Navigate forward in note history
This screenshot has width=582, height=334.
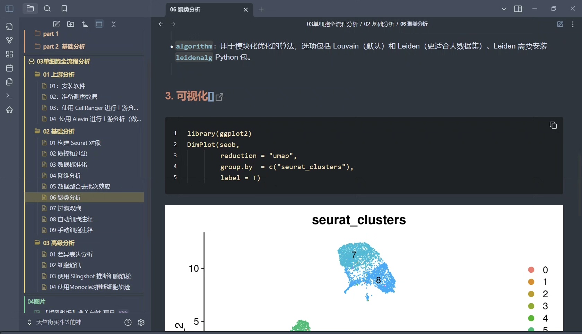point(173,24)
